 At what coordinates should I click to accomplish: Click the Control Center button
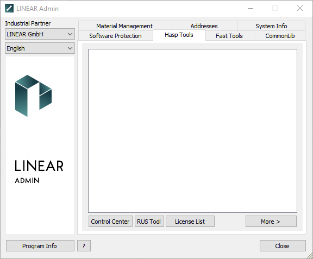coord(110,222)
